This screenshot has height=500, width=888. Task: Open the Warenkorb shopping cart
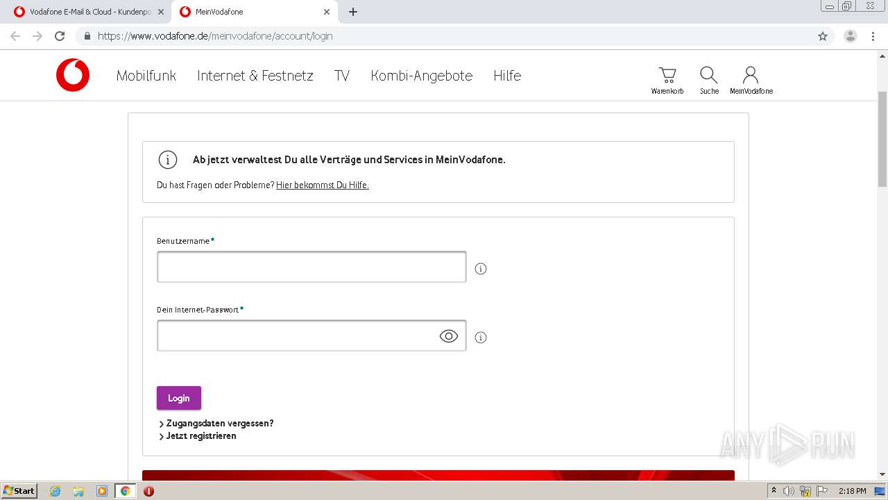point(667,80)
